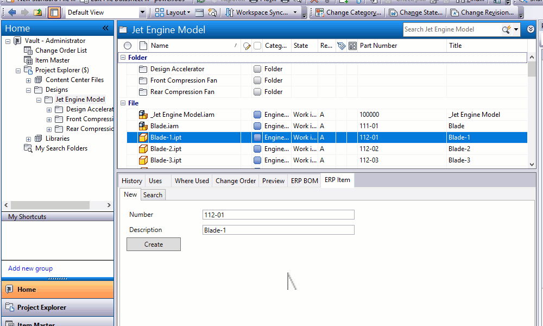
Task: Click the Add new group link
Action: [x=30, y=268]
